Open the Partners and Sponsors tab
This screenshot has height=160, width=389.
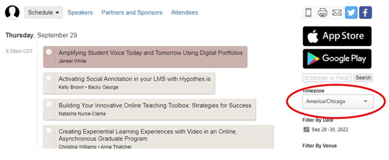pos(132,13)
